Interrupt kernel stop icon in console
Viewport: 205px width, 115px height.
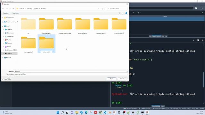click(193, 40)
